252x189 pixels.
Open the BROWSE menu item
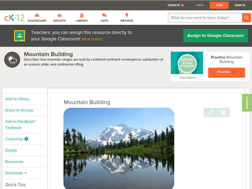(127, 21)
